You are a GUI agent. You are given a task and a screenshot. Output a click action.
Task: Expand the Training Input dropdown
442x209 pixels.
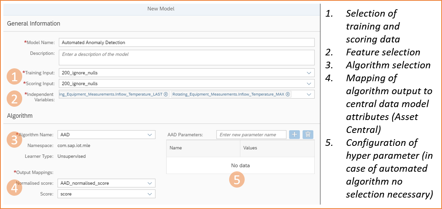(309, 73)
